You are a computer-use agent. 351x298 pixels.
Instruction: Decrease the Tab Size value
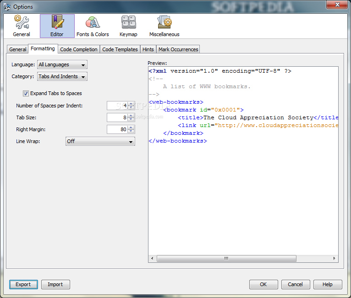point(131,119)
